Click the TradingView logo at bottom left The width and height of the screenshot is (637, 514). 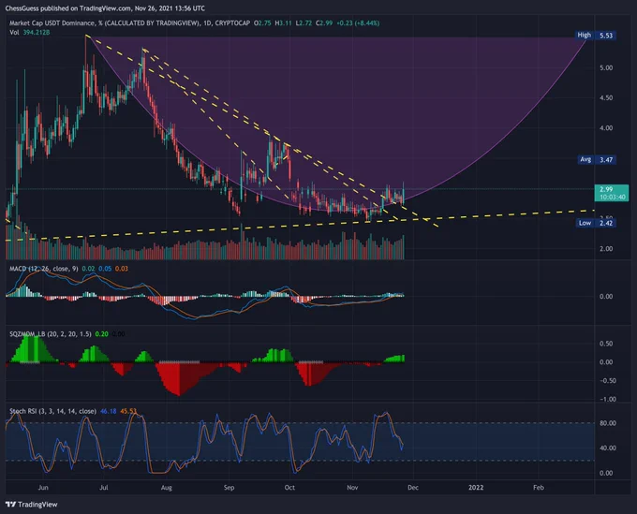click(32, 505)
